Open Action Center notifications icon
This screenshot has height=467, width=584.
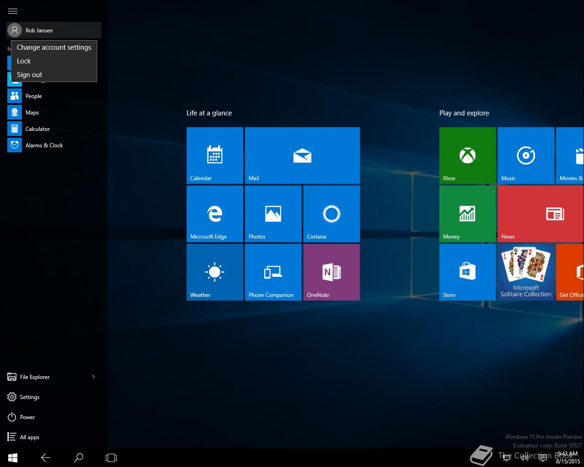click(x=542, y=458)
